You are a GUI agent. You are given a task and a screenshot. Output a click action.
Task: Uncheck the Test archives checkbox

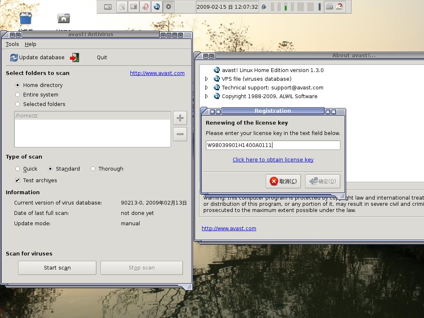(x=17, y=181)
